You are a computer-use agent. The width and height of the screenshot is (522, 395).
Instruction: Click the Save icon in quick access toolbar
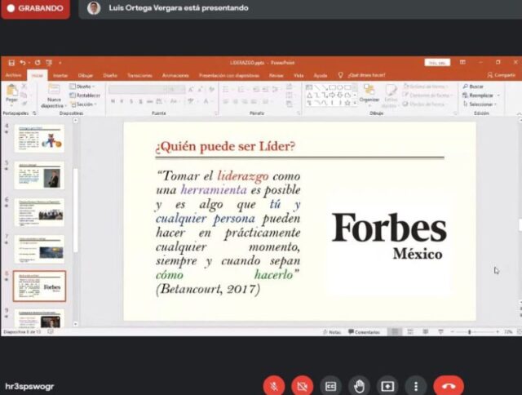[x=11, y=63]
